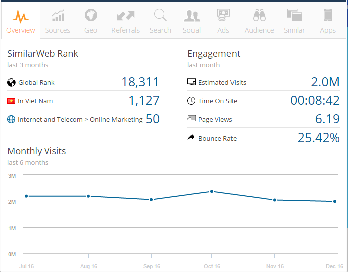Click the Estimated Visits value 2.0M
This screenshot has width=348, height=272.
pos(325,82)
